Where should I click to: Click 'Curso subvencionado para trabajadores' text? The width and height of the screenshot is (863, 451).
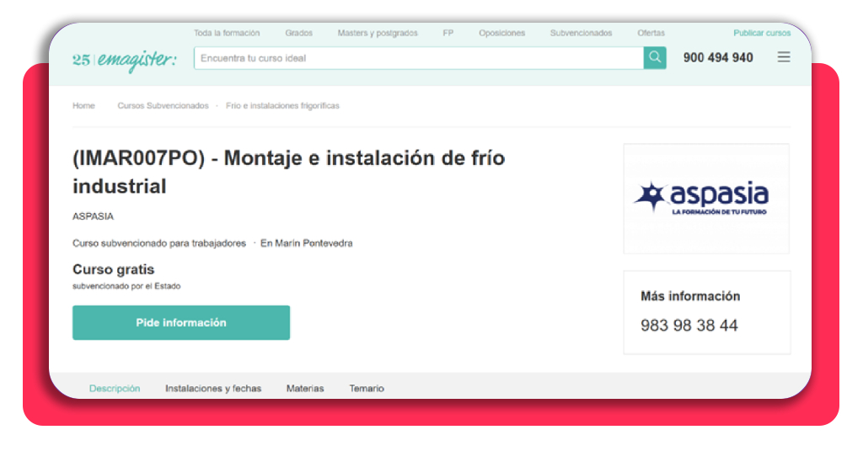(x=159, y=243)
